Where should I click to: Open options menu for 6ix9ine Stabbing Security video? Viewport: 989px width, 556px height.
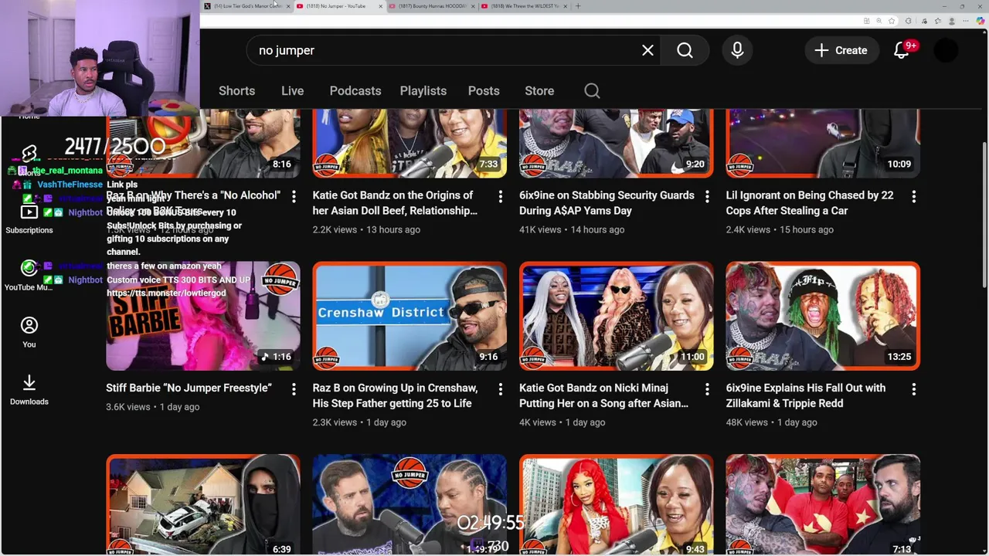point(707,197)
